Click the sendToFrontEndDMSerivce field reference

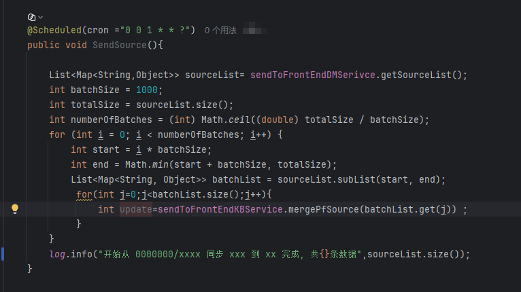tap(313, 75)
